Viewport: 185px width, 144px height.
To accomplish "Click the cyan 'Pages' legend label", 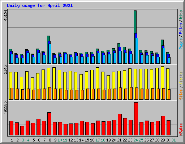I will (x=181, y=44).
